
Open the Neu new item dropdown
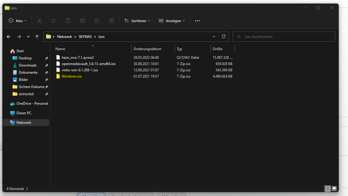(x=18, y=21)
